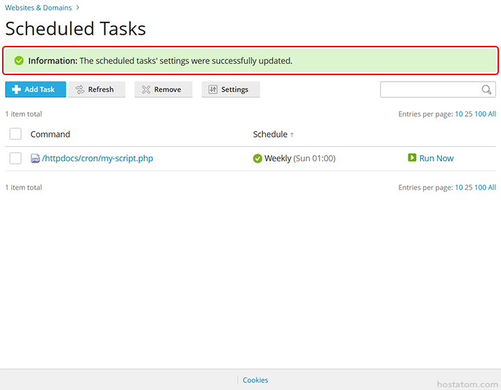Go back to Websites & Domains breadcrumb

click(x=38, y=8)
